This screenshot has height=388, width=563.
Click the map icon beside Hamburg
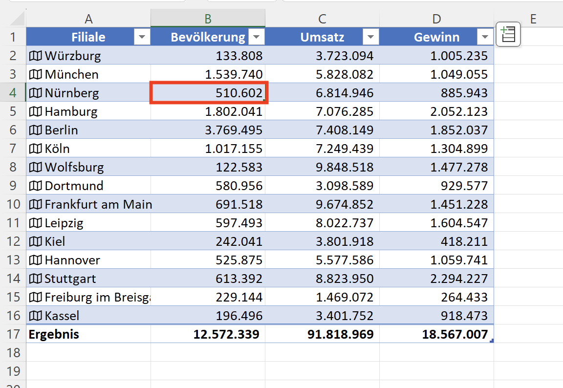pos(36,111)
